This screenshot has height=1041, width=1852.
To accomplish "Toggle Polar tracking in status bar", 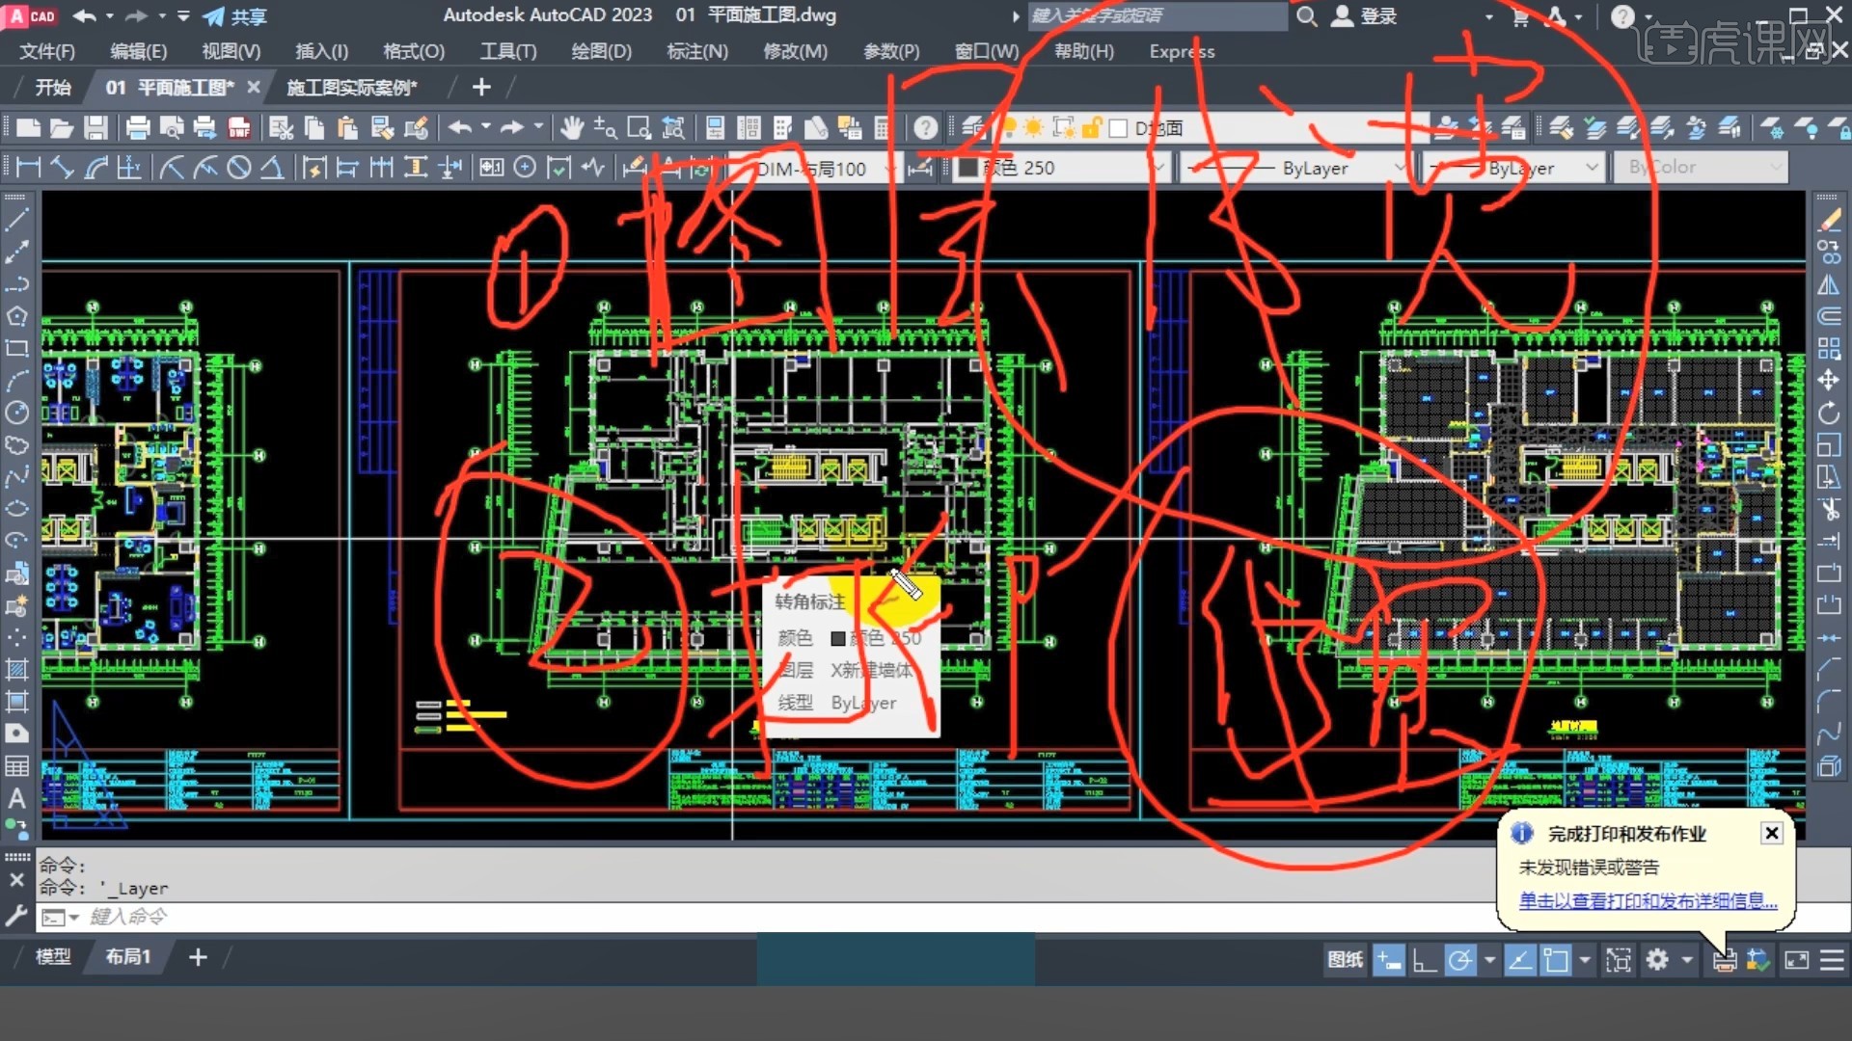I will (x=1460, y=960).
